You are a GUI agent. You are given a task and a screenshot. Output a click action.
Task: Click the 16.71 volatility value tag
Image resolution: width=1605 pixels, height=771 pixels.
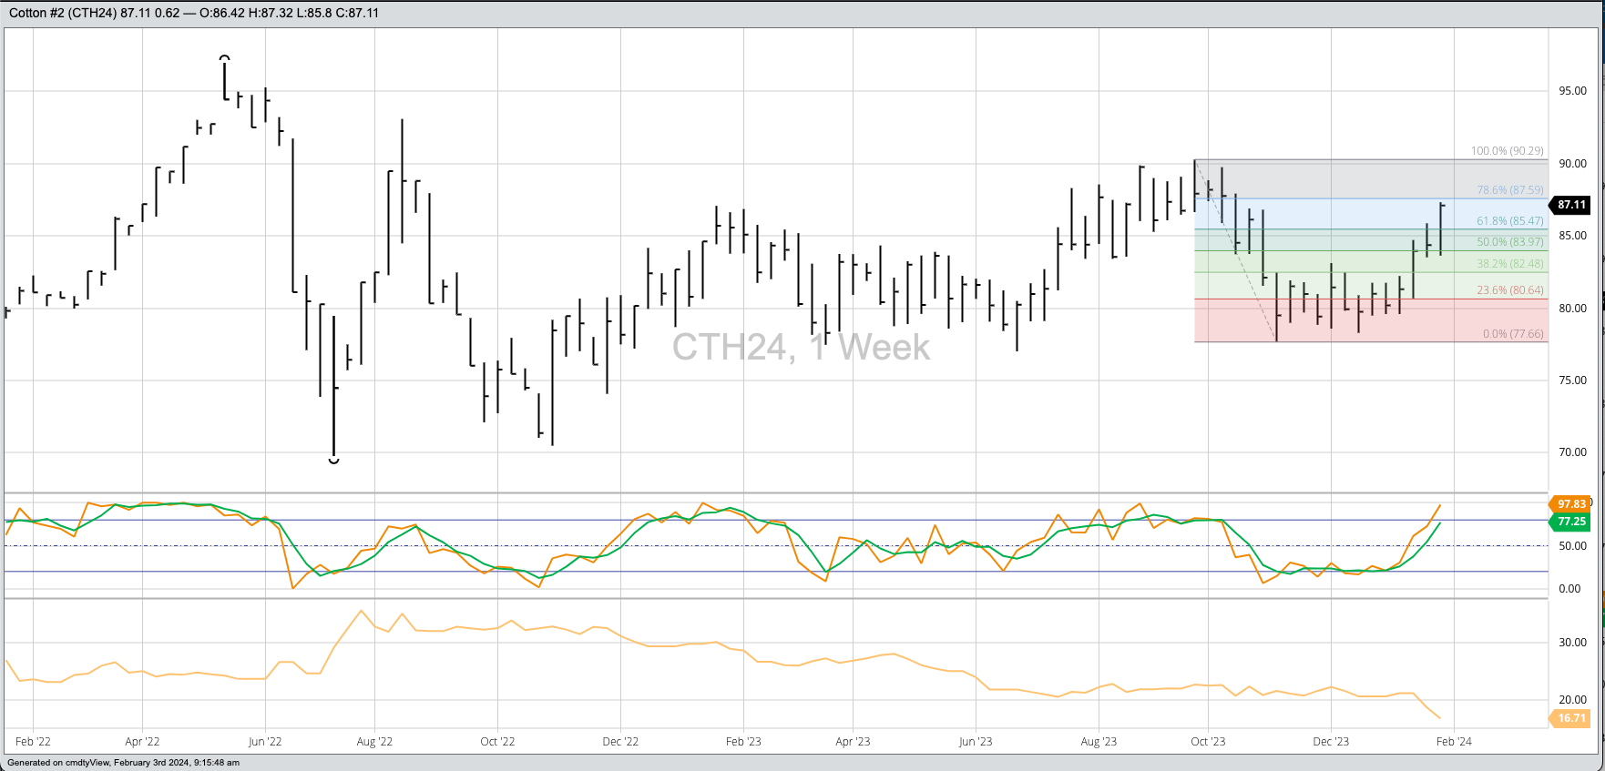coord(1570,718)
